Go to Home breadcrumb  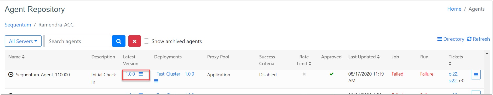click(x=454, y=9)
